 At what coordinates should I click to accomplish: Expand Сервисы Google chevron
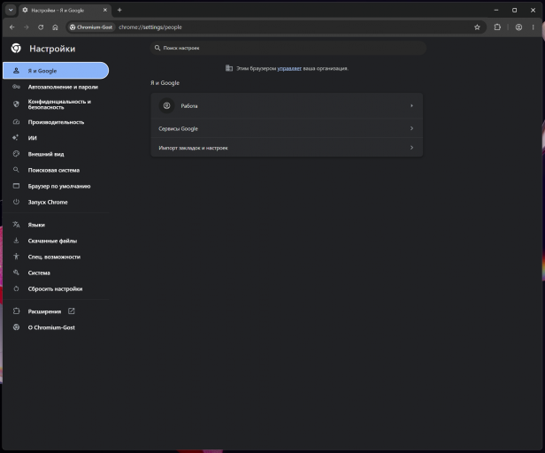[x=411, y=128]
